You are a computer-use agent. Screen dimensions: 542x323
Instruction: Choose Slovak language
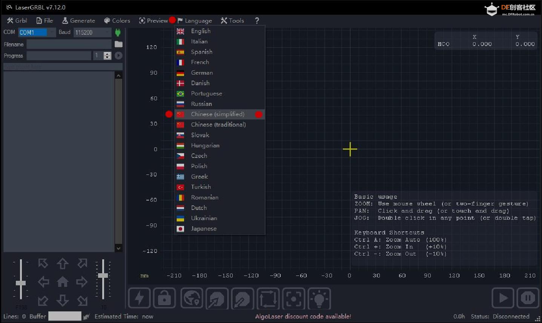[x=220, y=135]
